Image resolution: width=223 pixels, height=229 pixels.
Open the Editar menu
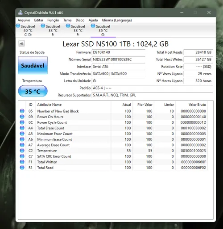[39, 20]
